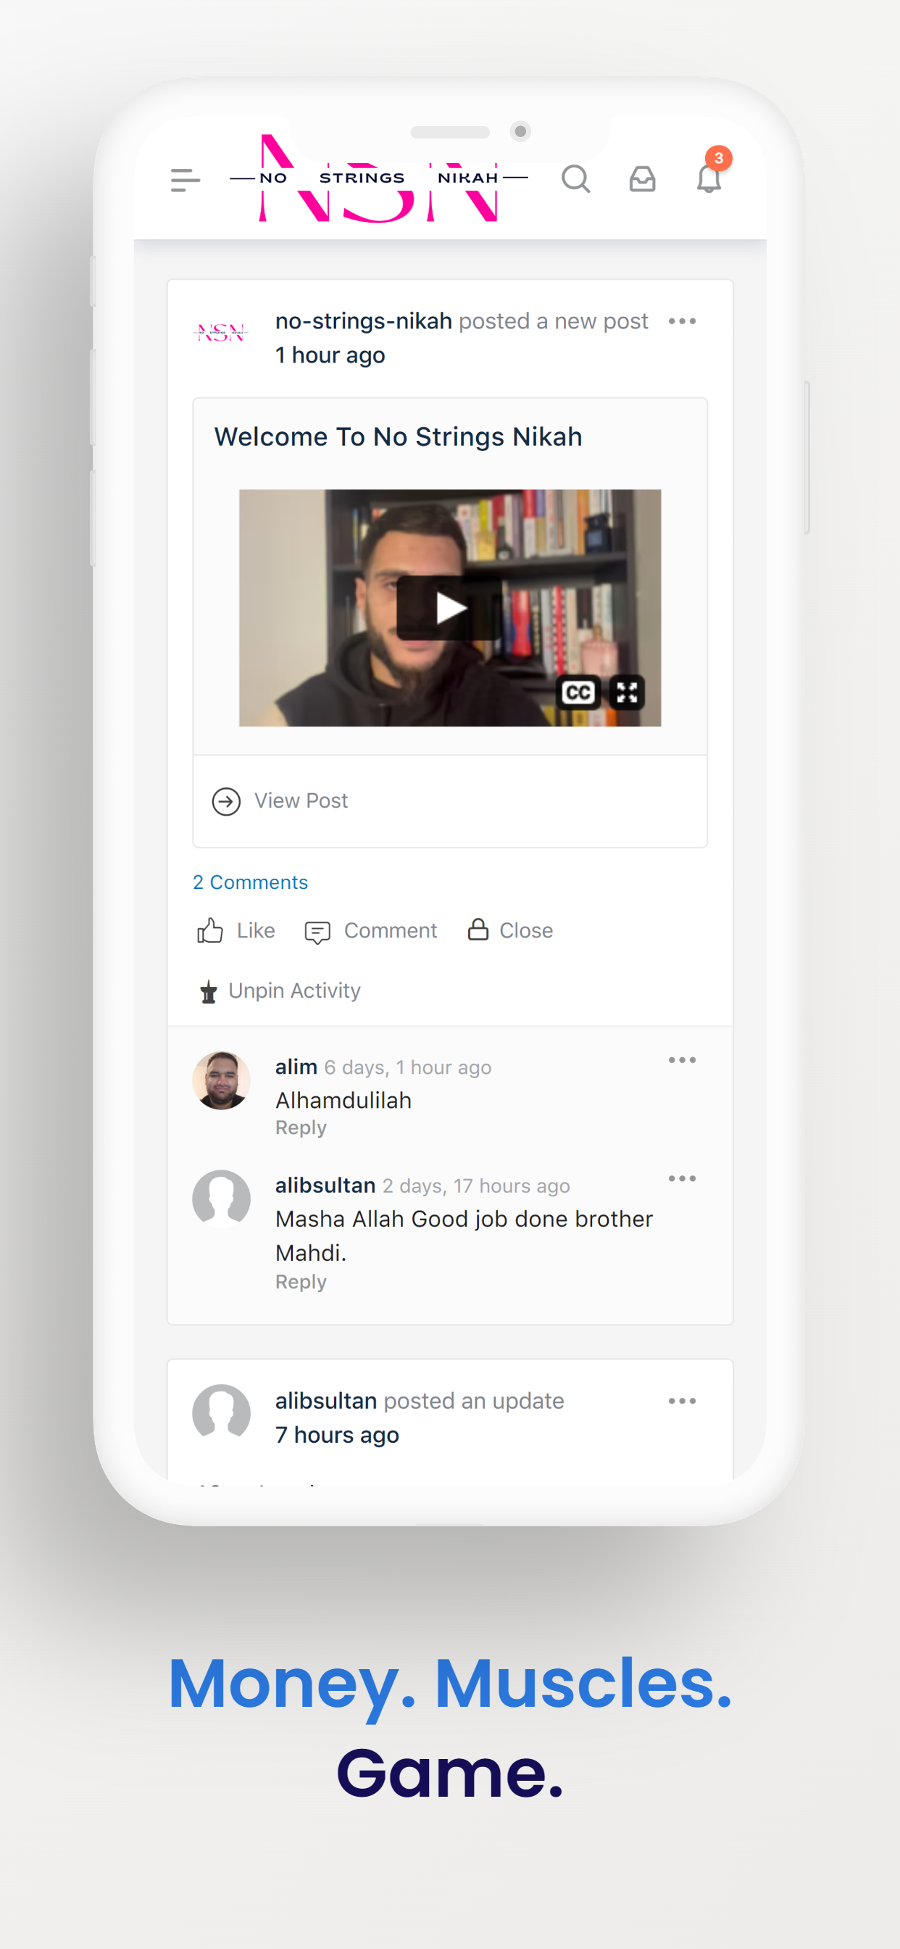
Task: Click the '1 hour ago' timestamp
Action: (330, 355)
